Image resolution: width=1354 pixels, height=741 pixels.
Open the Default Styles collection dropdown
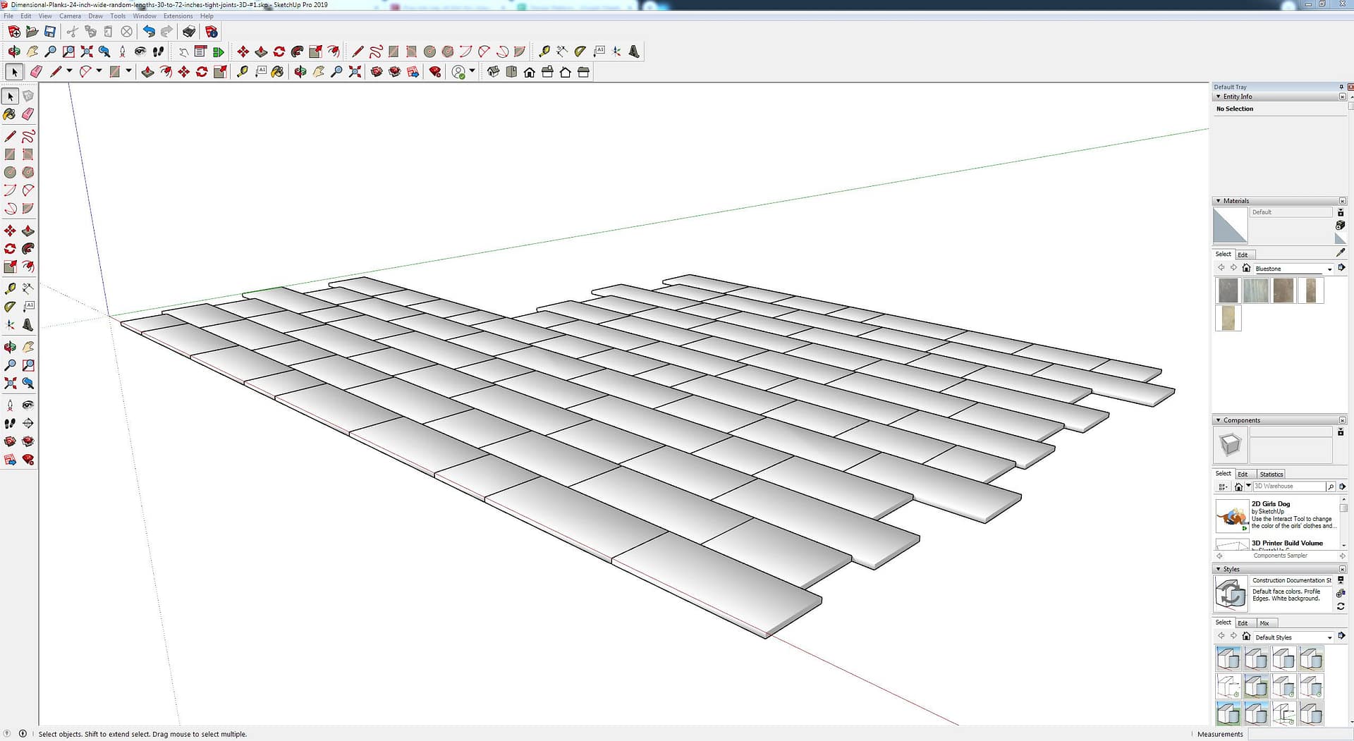tap(1329, 637)
